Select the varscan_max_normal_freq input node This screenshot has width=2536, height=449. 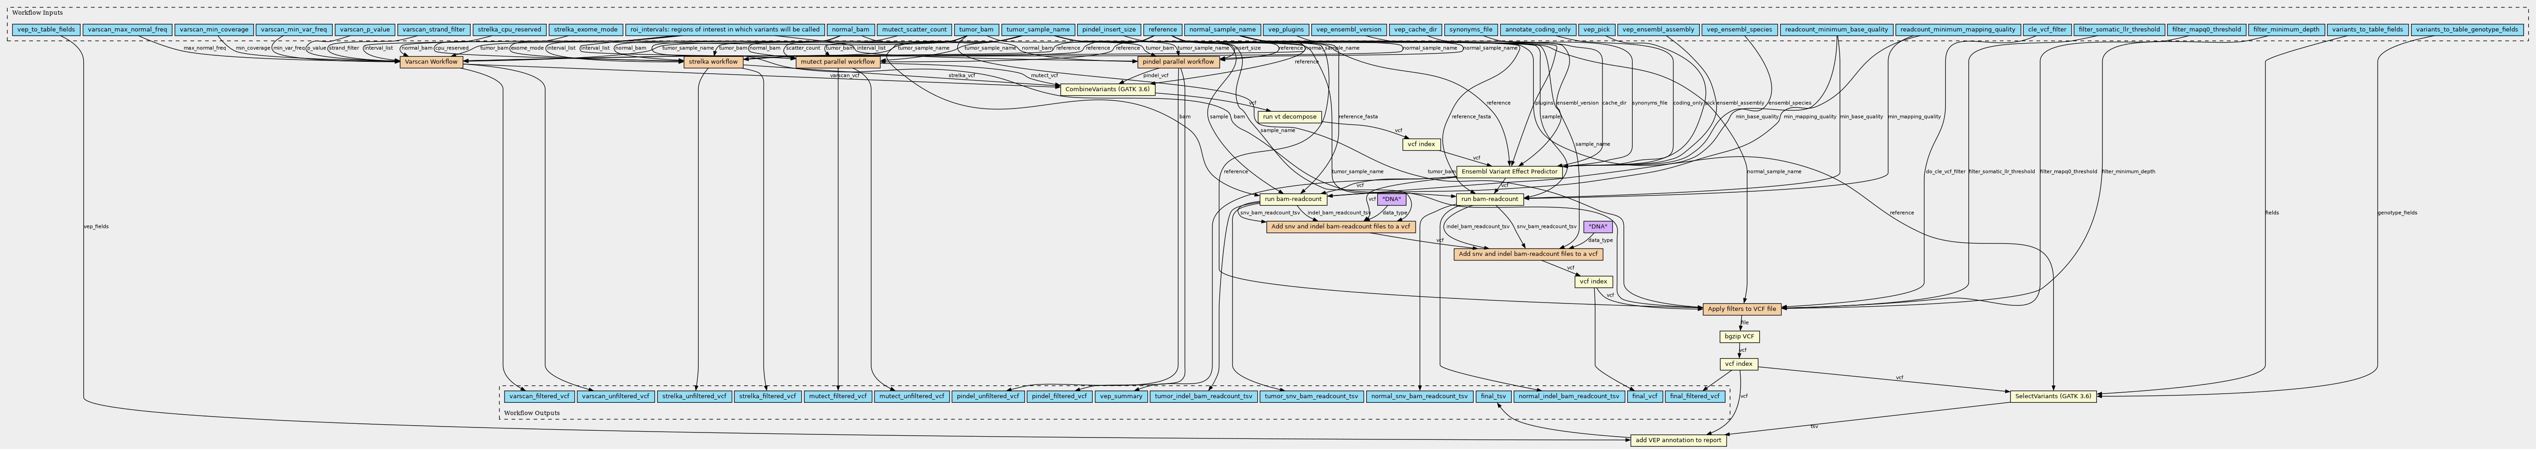[x=127, y=30]
